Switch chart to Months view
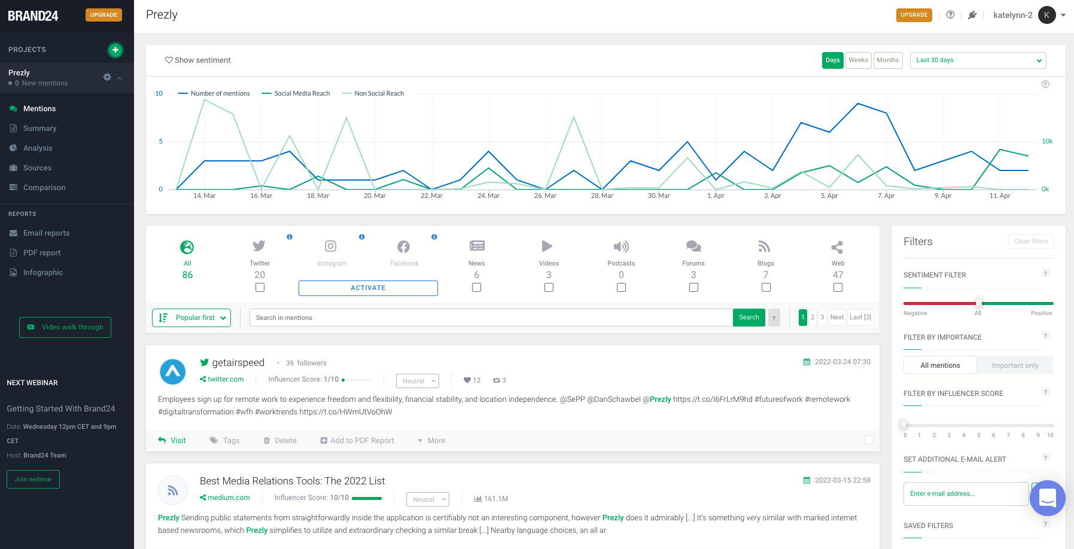Image resolution: width=1074 pixels, height=549 pixels. pos(887,60)
